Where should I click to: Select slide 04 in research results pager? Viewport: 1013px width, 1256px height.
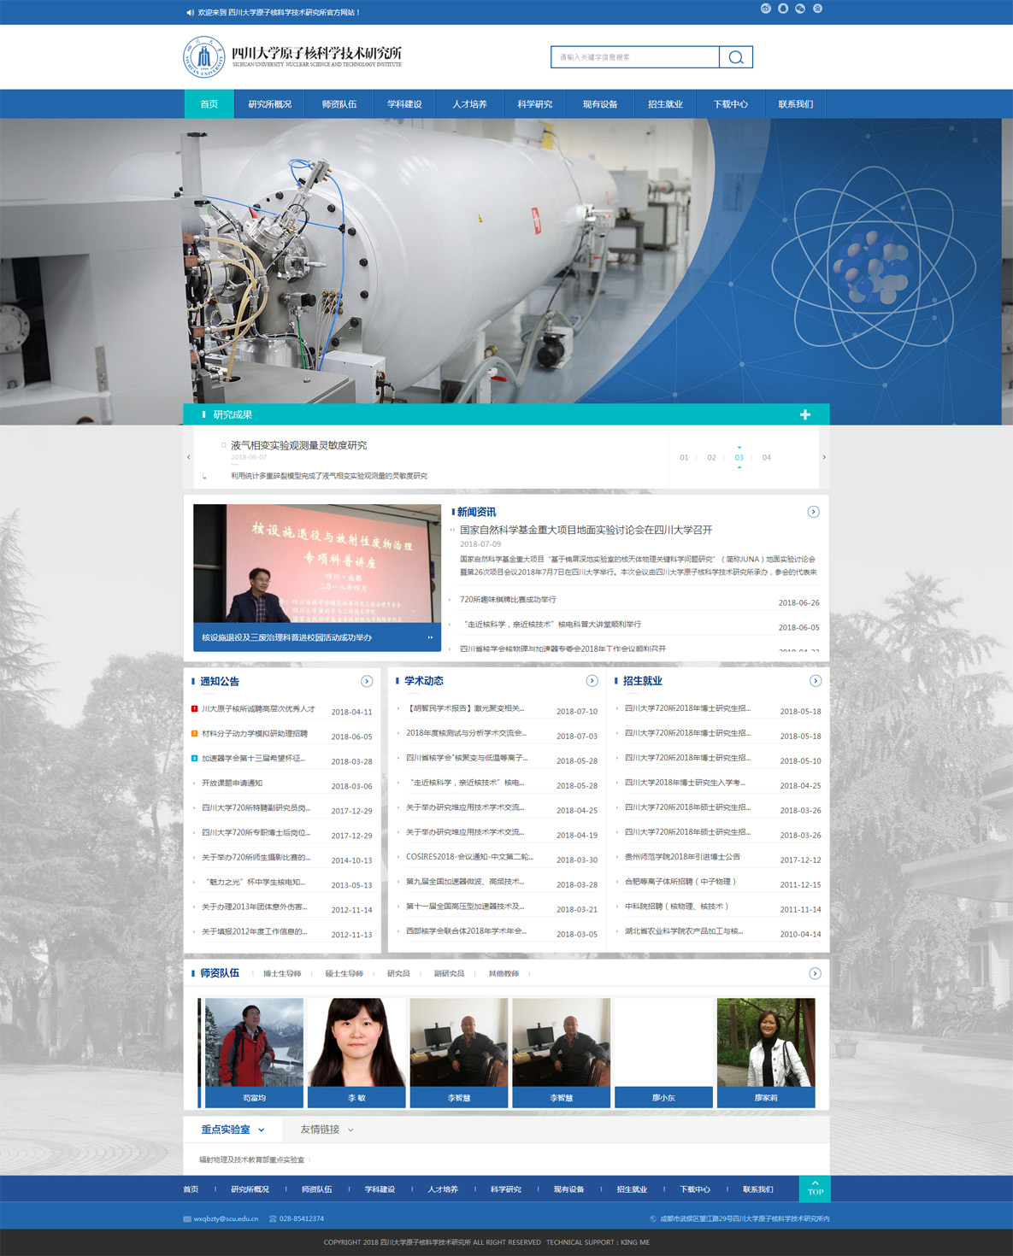[767, 458]
